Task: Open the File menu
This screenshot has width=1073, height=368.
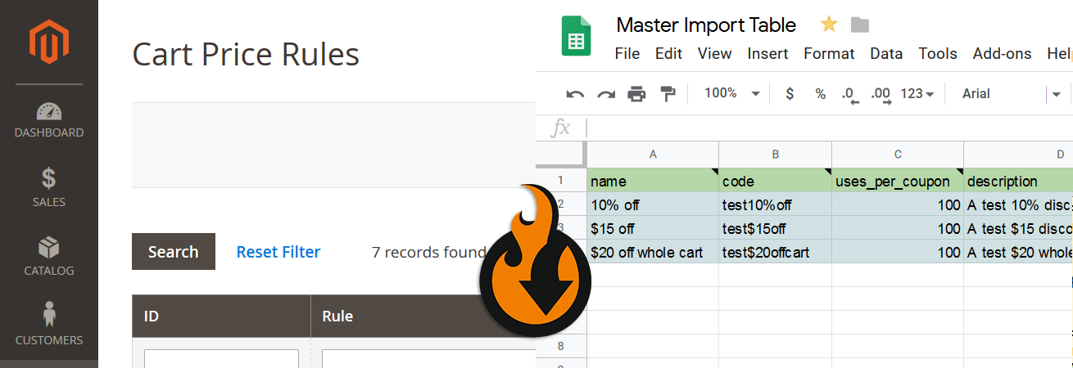Action: tap(627, 54)
